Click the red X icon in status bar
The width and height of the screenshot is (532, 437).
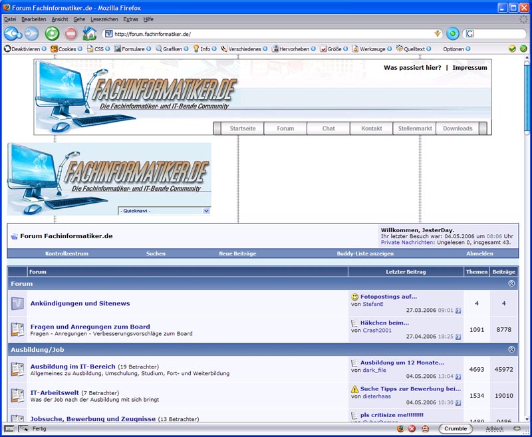[412, 428]
